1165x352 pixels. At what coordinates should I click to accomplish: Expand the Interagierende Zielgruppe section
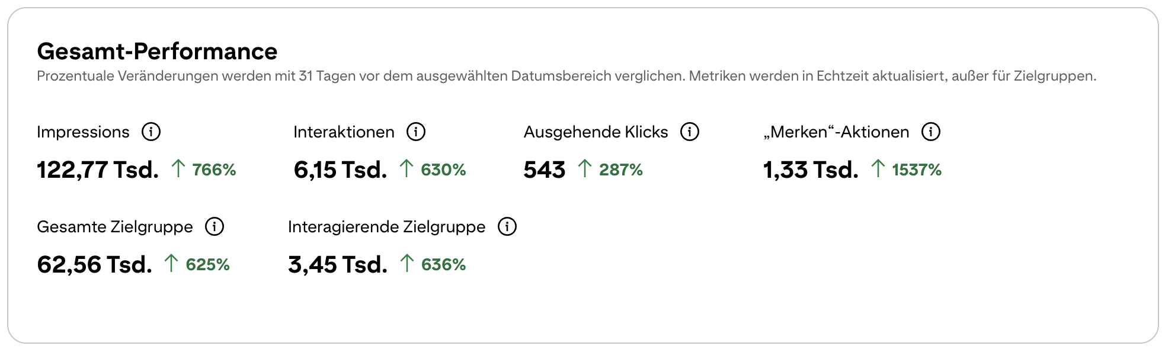386,226
